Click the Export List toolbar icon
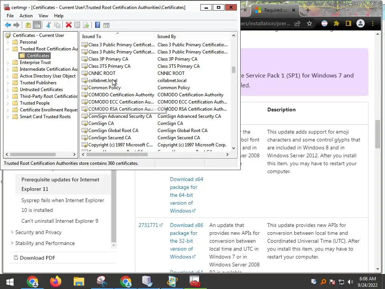Image resolution: width=385 pixels, height=289 pixels. point(86,25)
